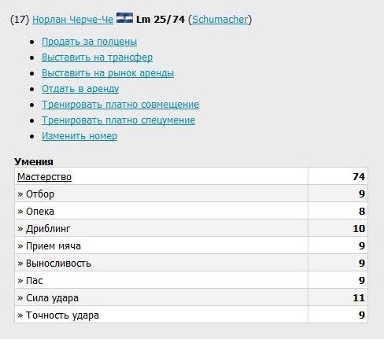Choose Выставить на трансфер
384x343 pixels.
pyautogui.click(x=97, y=57)
